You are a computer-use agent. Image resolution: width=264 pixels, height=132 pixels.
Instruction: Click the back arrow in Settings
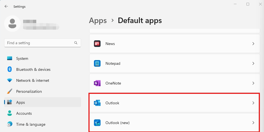click(x=6, y=6)
